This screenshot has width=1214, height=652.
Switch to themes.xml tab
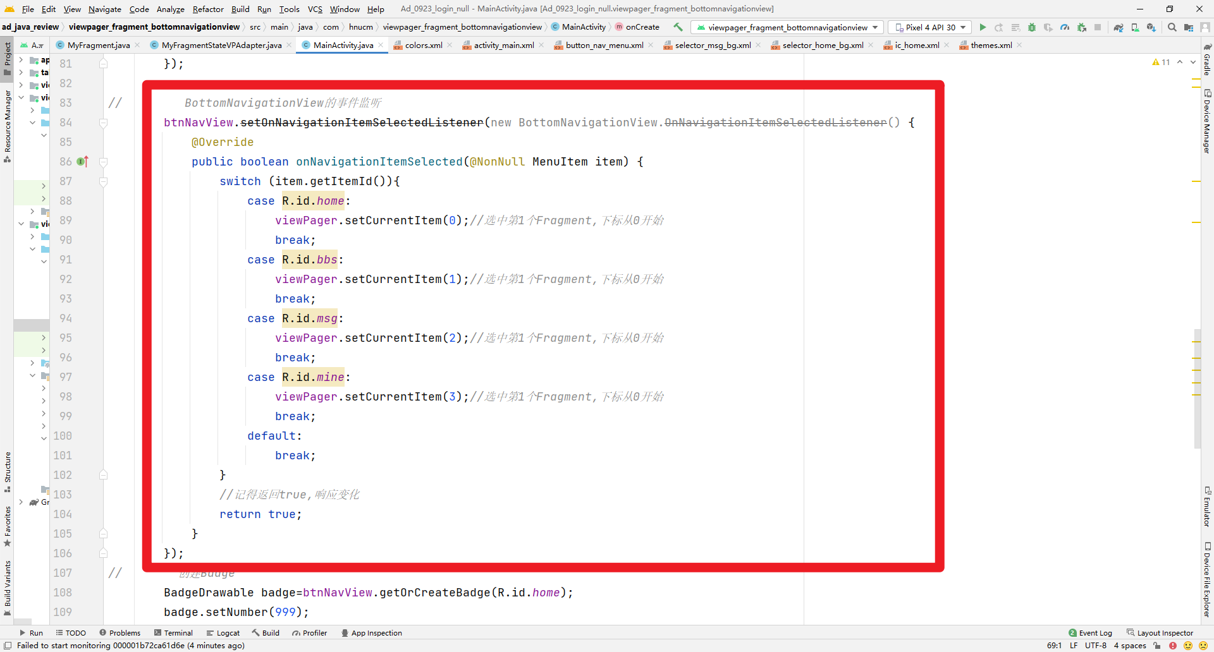click(991, 45)
